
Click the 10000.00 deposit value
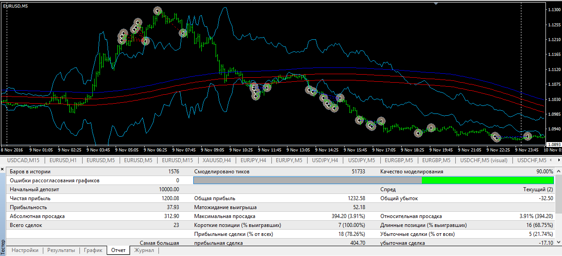click(x=169, y=189)
